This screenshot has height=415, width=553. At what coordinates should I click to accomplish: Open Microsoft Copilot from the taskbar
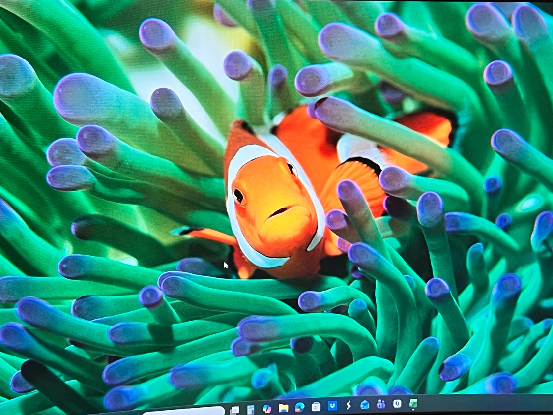pos(267,409)
